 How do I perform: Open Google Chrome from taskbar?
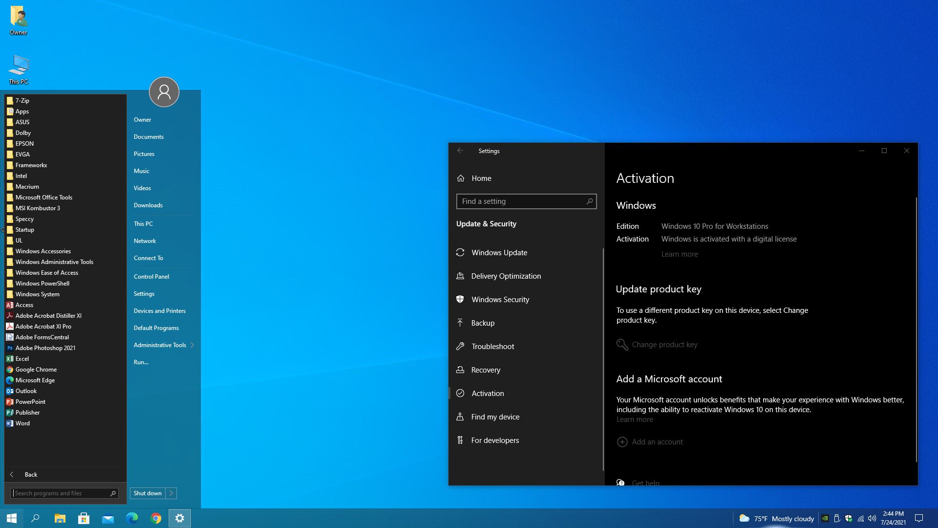pos(156,518)
